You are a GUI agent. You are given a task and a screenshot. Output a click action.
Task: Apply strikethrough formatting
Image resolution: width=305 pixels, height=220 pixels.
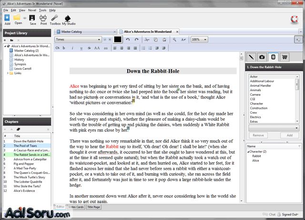[x=89, y=48]
